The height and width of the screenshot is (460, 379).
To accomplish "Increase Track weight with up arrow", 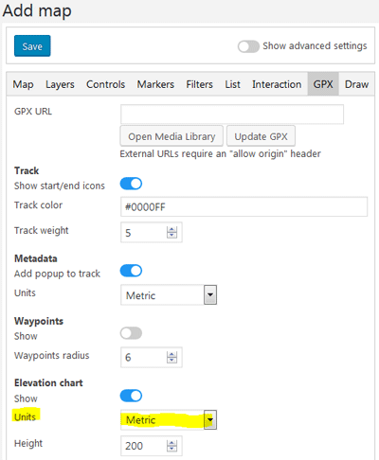I will (171, 229).
